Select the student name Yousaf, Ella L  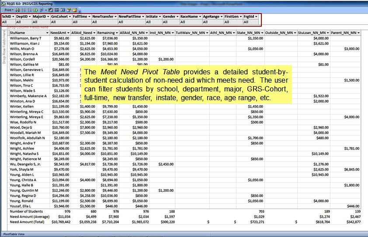coord(20,206)
